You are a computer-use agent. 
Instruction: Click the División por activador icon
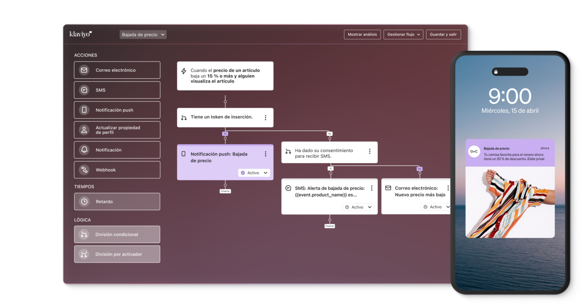pyautogui.click(x=84, y=254)
